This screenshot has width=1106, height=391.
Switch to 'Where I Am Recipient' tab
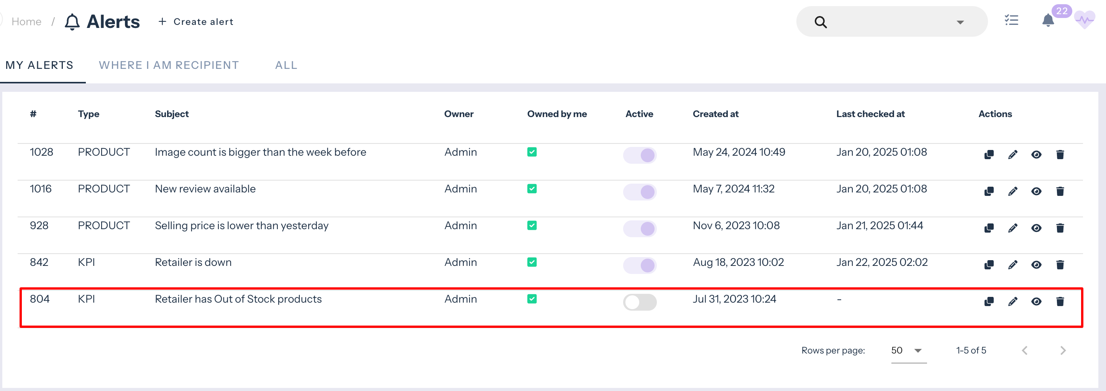pos(169,65)
